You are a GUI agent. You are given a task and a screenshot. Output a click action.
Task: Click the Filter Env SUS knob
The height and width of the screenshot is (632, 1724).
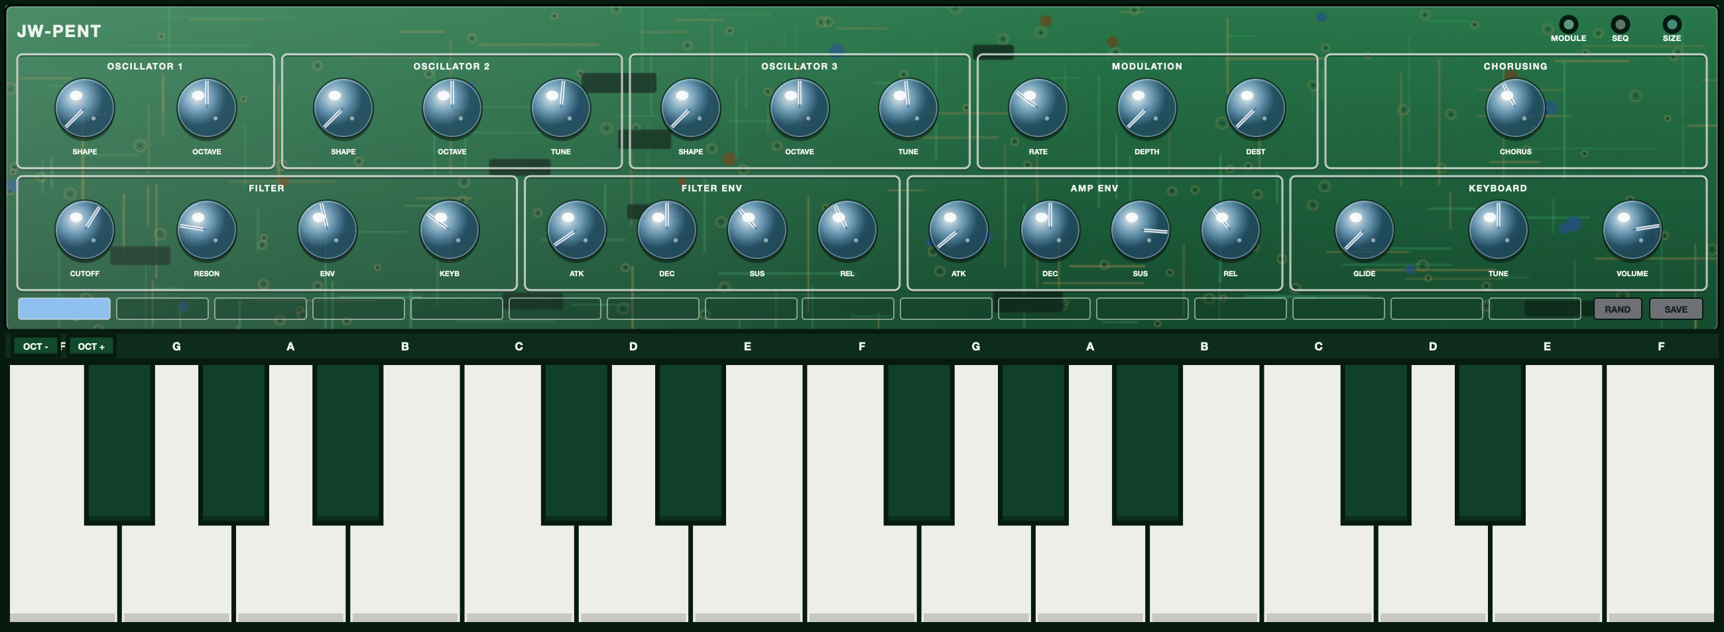tap(757, 230)
